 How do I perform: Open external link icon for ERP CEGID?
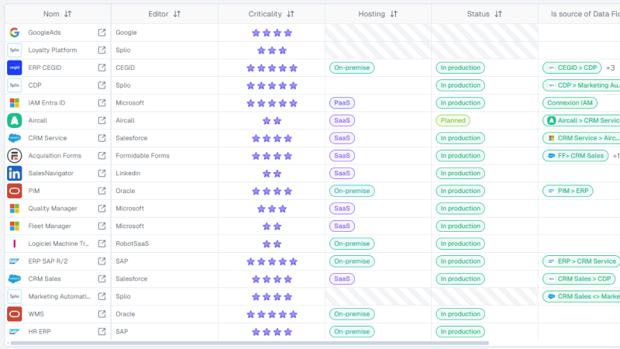pos(102,67)
